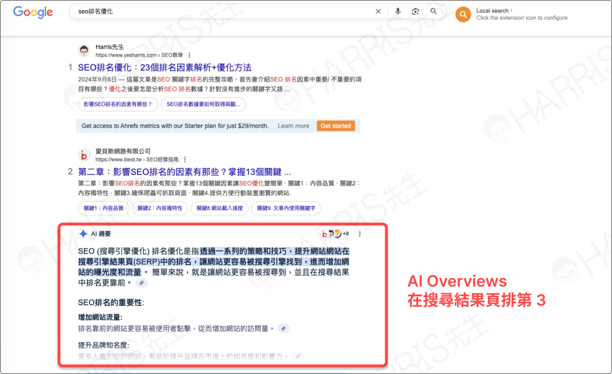Open the AI overview source icons +8
Image resolution: width=612 pixels, height=374 pixels.
click(x=335, y=234)
